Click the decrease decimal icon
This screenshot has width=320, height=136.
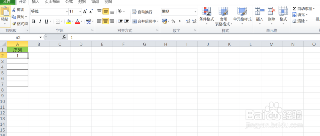tap(194, 21)
